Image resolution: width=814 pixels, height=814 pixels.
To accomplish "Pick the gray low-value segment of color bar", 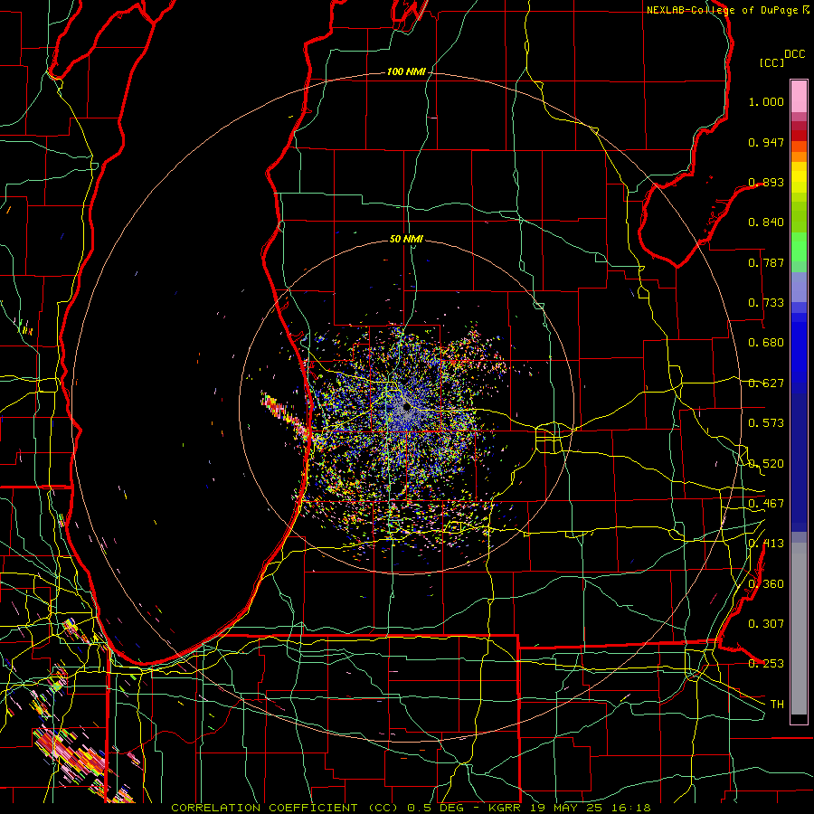I will pos(799,629).
